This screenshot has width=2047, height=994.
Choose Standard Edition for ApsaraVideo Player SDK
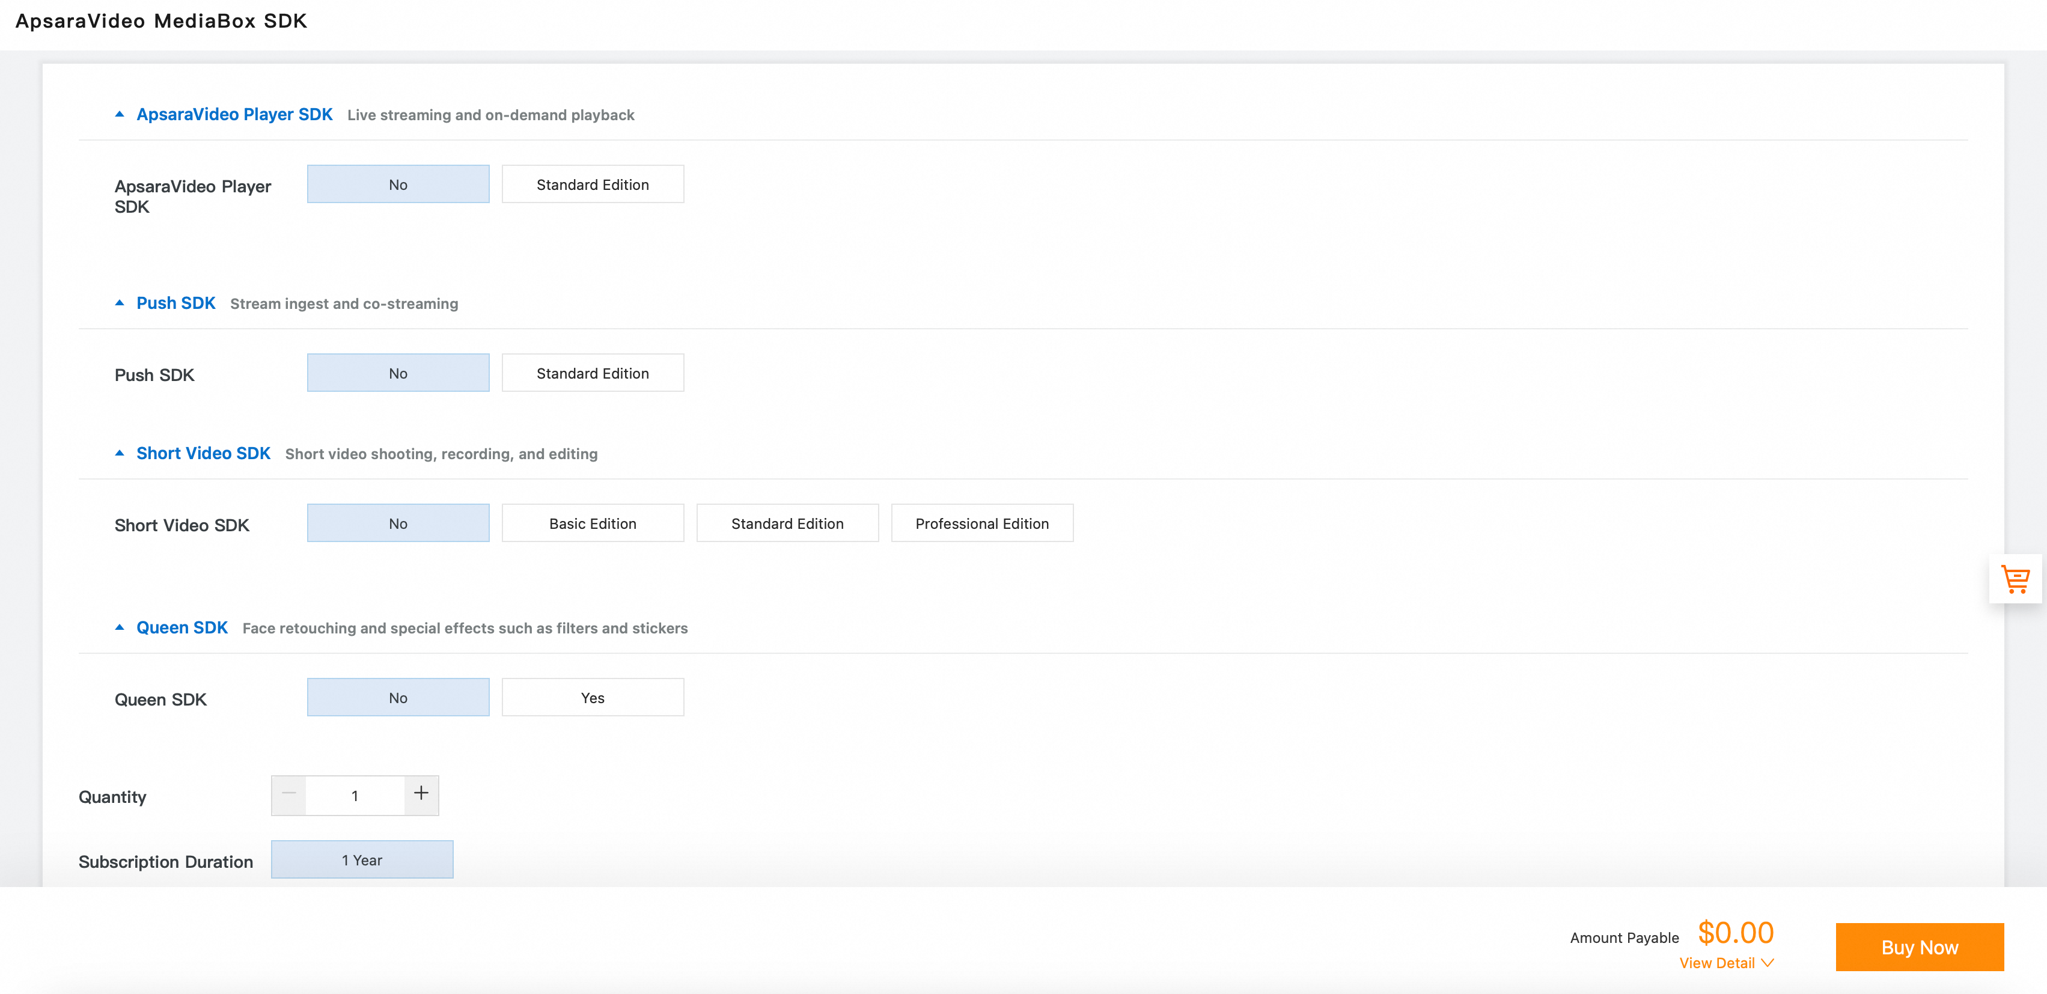[593, 184]
